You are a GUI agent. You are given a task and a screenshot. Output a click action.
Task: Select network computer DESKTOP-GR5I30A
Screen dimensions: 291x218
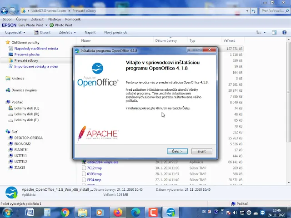coord(28,138)
